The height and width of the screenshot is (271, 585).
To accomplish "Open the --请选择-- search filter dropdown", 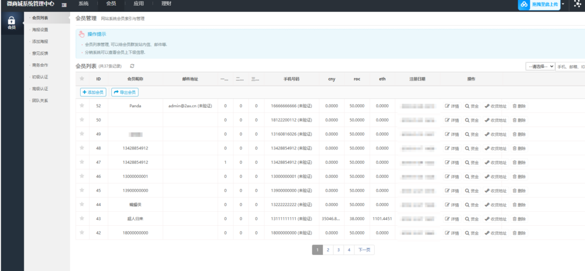I will (x=540, y=66).
